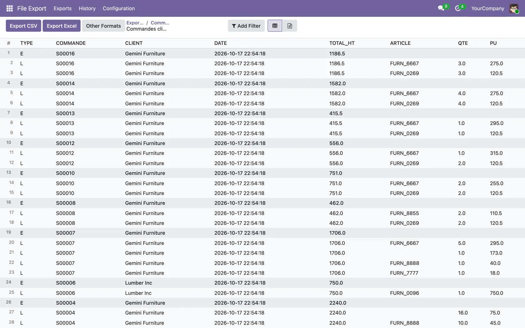The width and height of the screenshot is (525, 328).
Task: Click S00012 in header row 10
Action: tap(65, 143)
